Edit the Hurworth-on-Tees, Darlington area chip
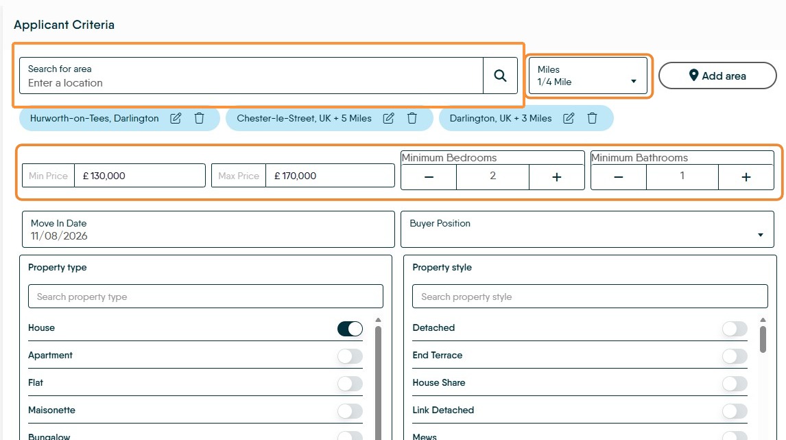 176,118
